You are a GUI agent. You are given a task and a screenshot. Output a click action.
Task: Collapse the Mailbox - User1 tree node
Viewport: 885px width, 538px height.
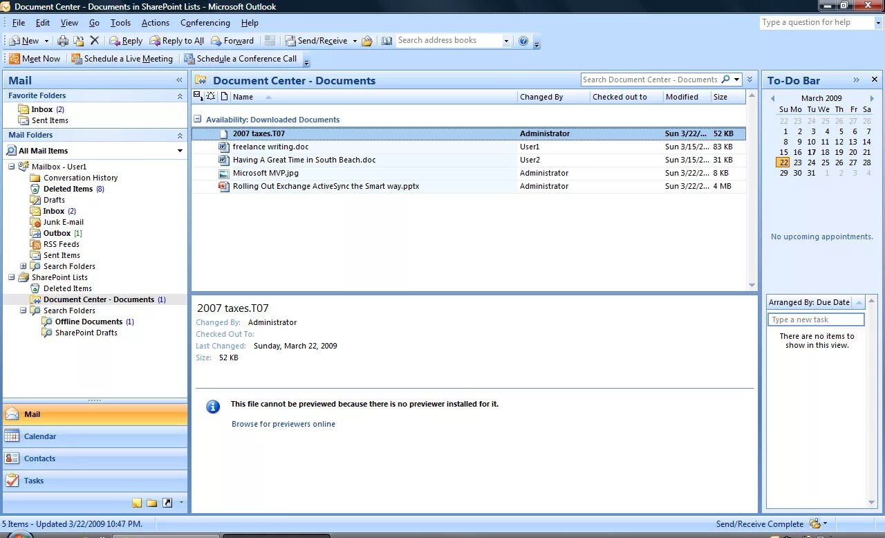(x=12, y=167)
